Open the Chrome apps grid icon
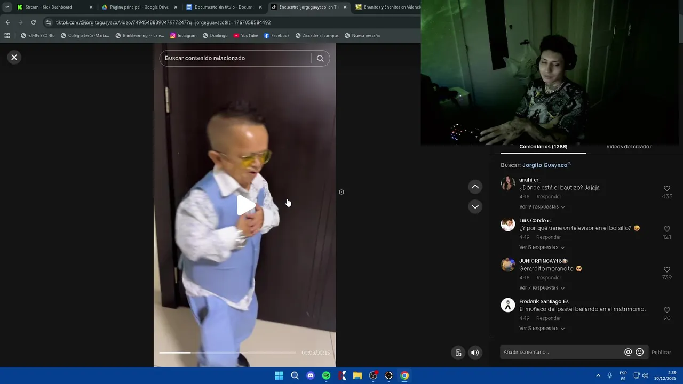The height and width of the screenshot is (384, 683). click(7, 36)
